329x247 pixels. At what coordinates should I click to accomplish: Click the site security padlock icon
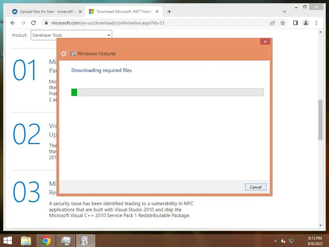tap(46, 23)
